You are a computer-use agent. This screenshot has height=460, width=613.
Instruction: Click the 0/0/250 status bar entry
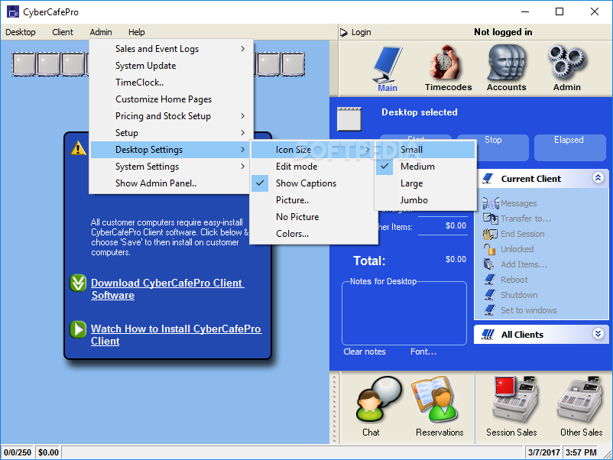pos(18,452)
